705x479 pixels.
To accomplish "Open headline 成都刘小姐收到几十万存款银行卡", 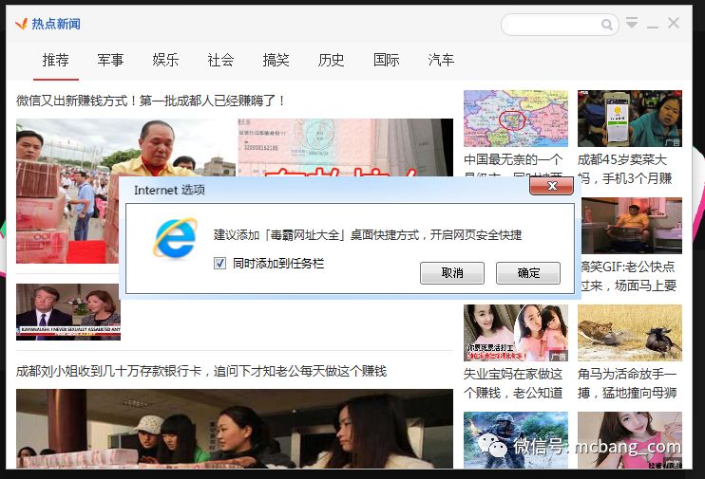I will click(x=201, y=371).
